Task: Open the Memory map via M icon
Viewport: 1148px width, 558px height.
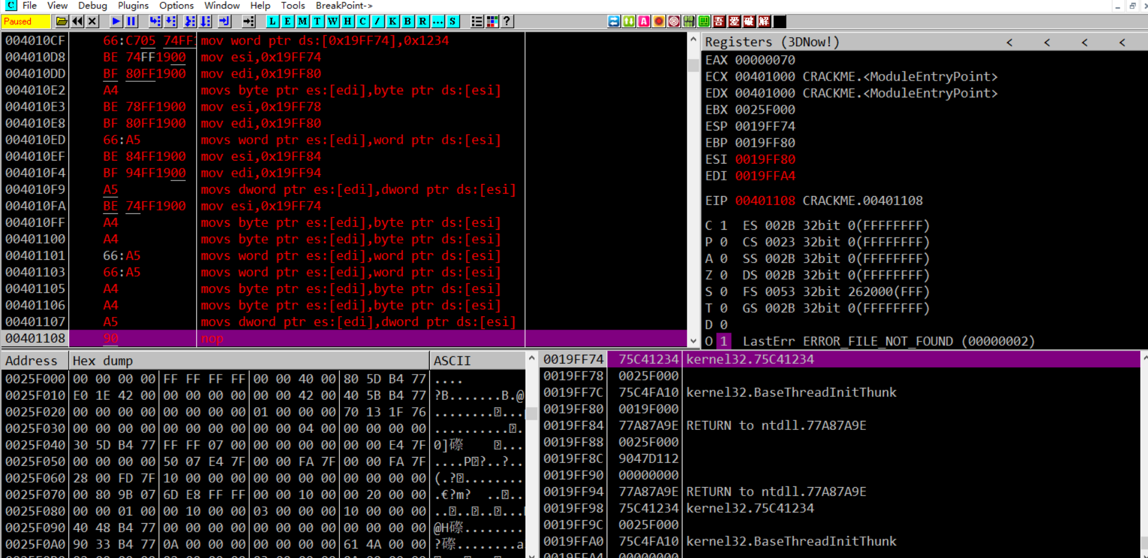Action: click(302, 22)
